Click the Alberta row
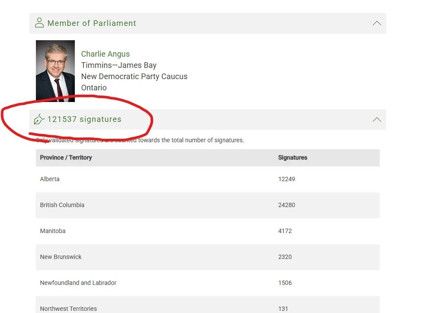 (x=208, y=179)
